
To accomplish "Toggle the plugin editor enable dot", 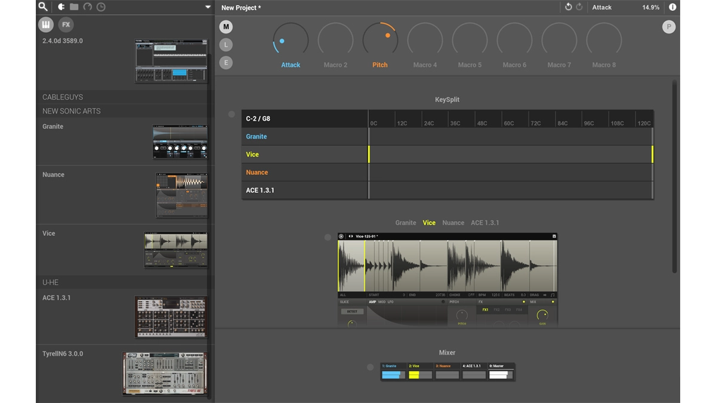I will click(328, 237).
